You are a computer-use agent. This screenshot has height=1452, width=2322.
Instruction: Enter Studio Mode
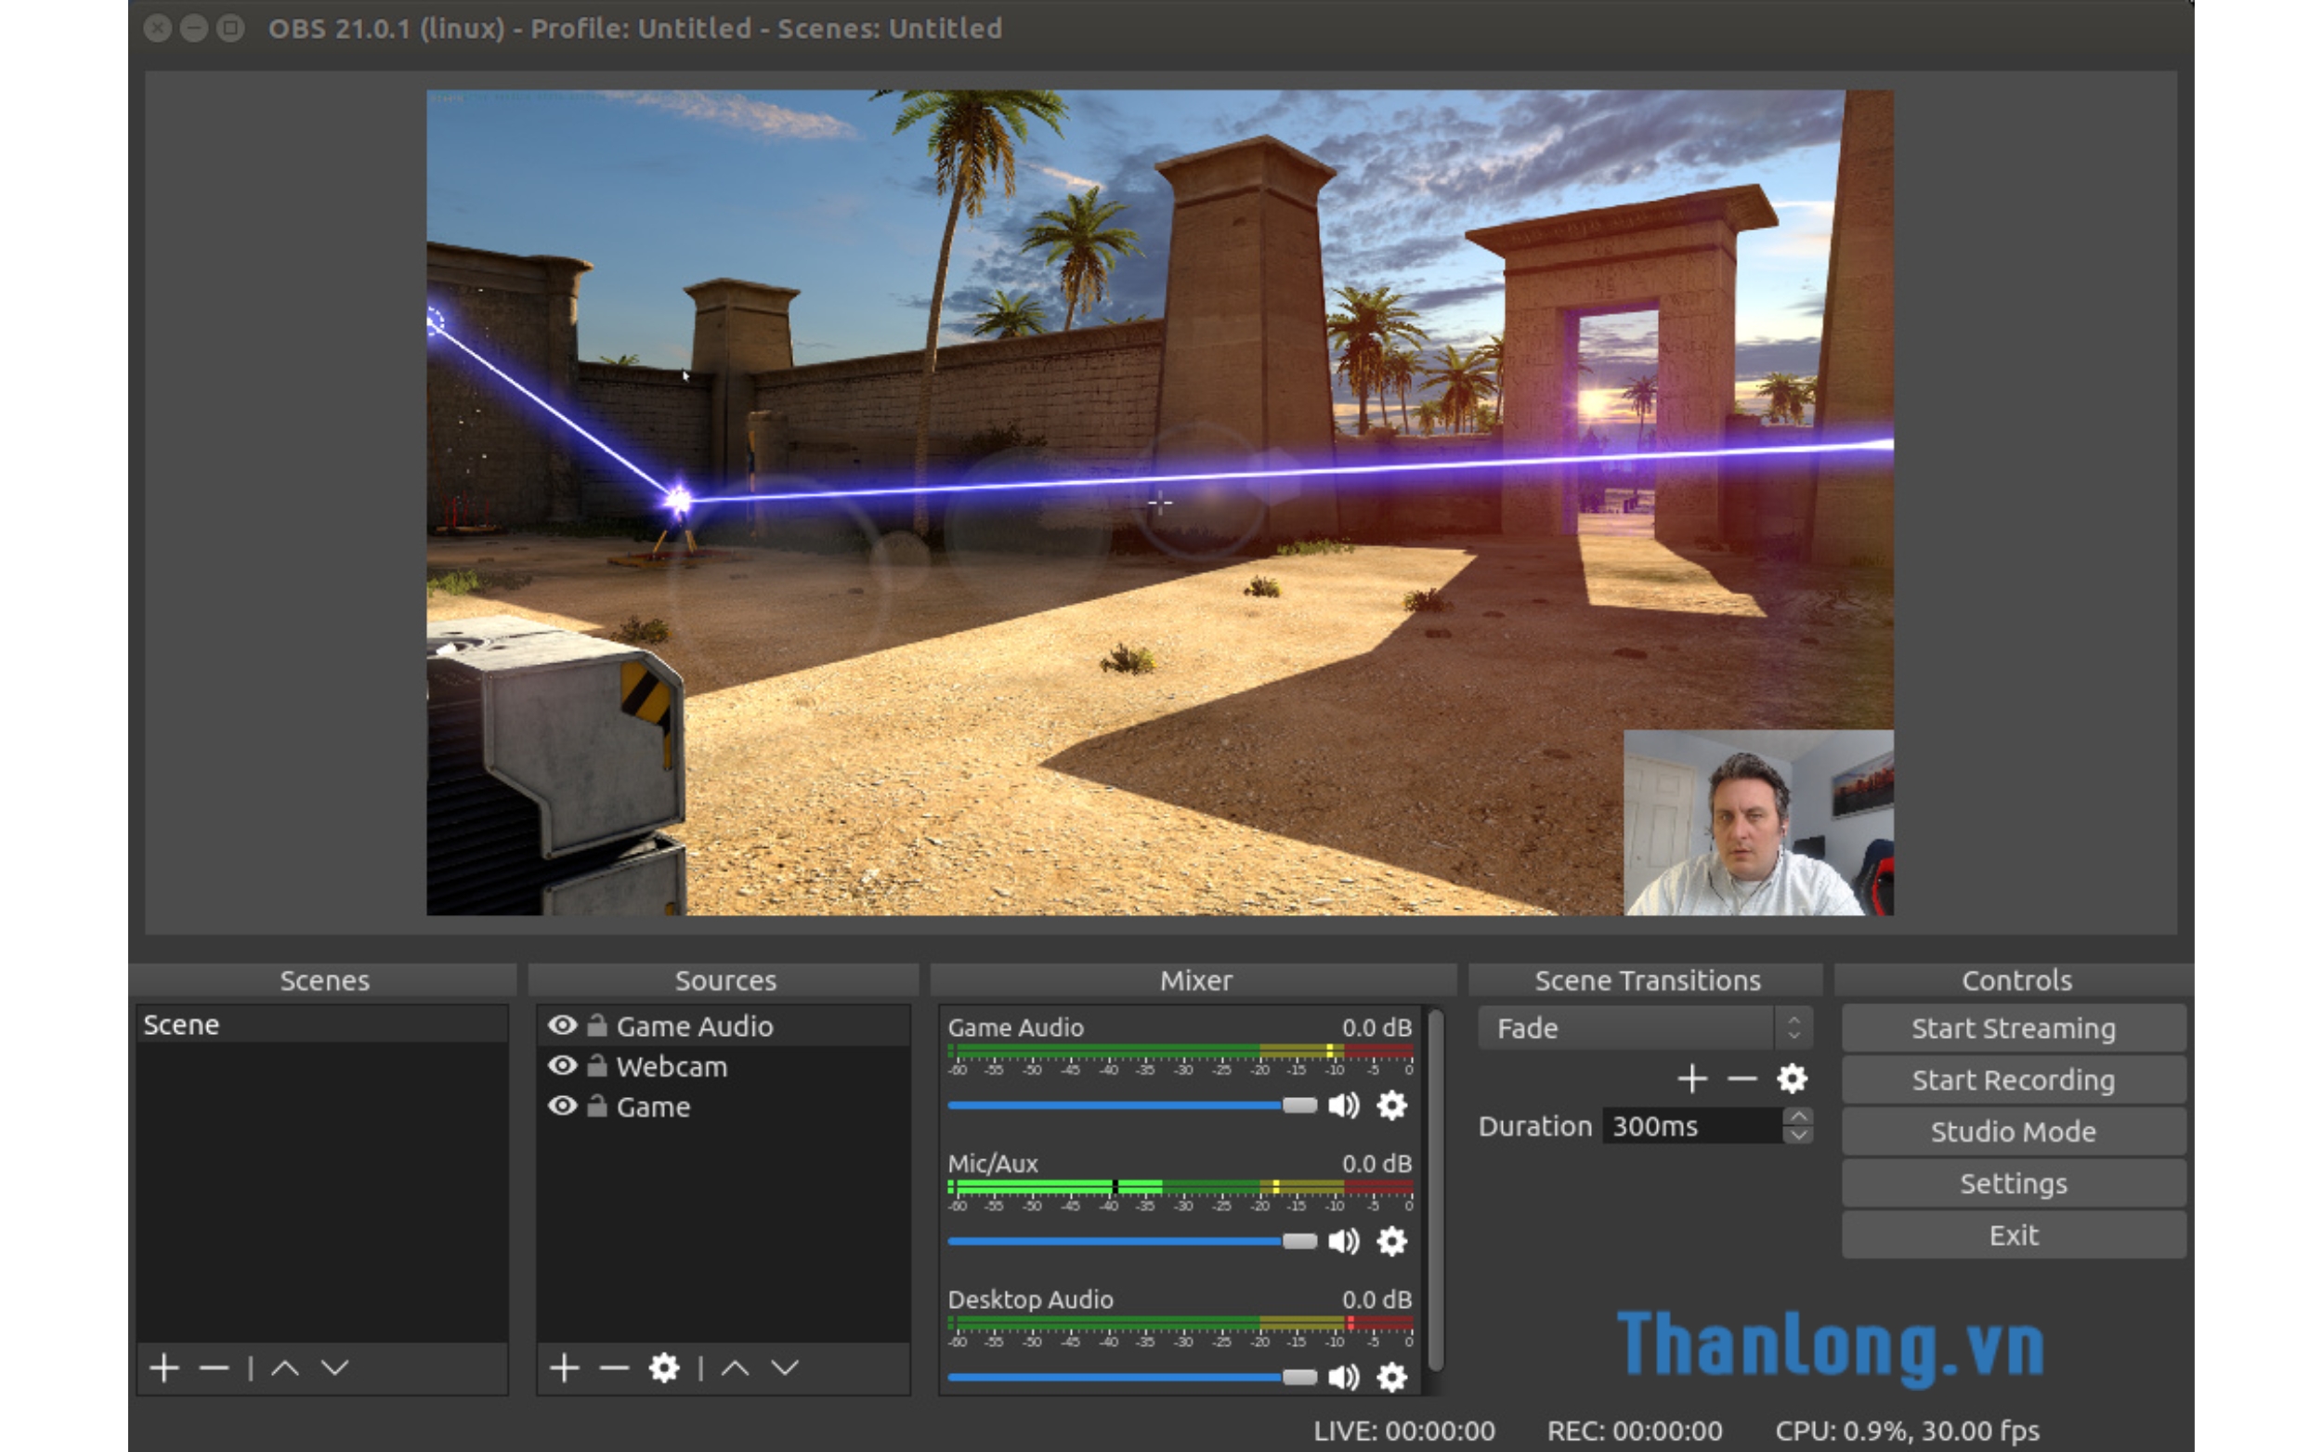(2012, 1132)
